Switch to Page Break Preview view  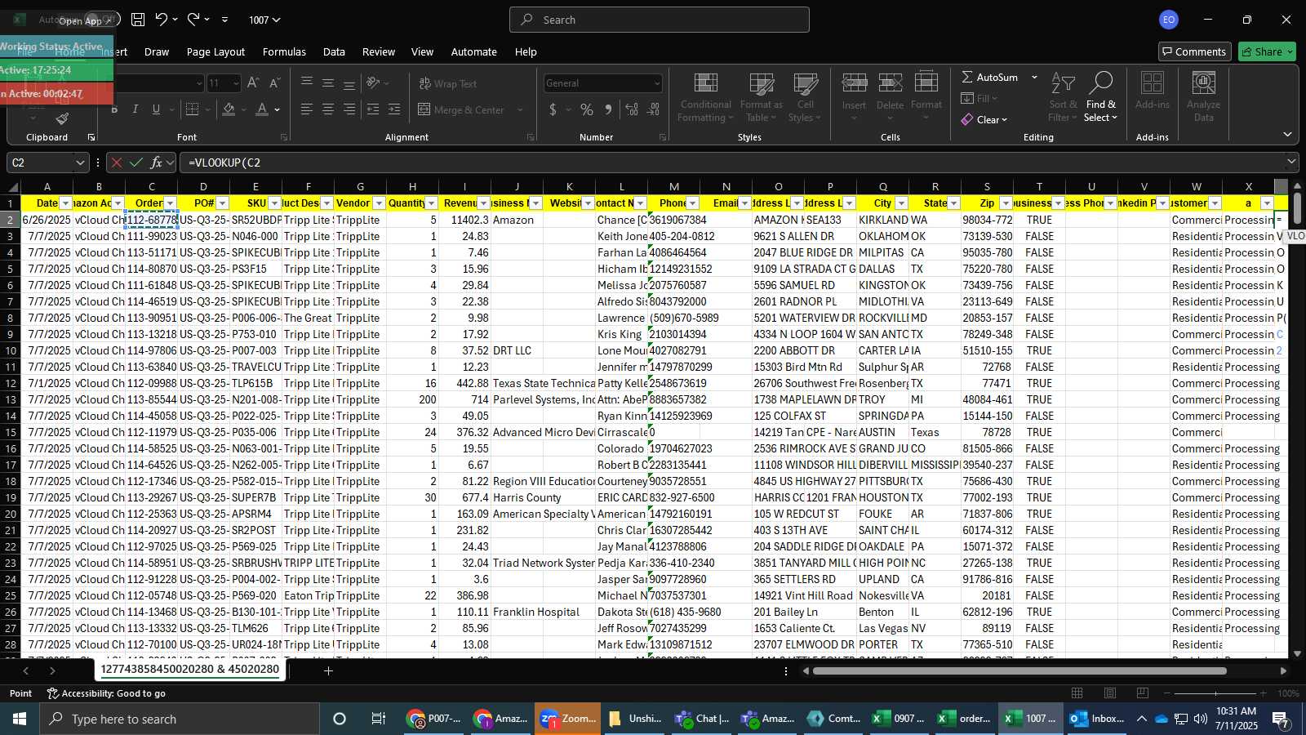click(x=1143, y=693)
